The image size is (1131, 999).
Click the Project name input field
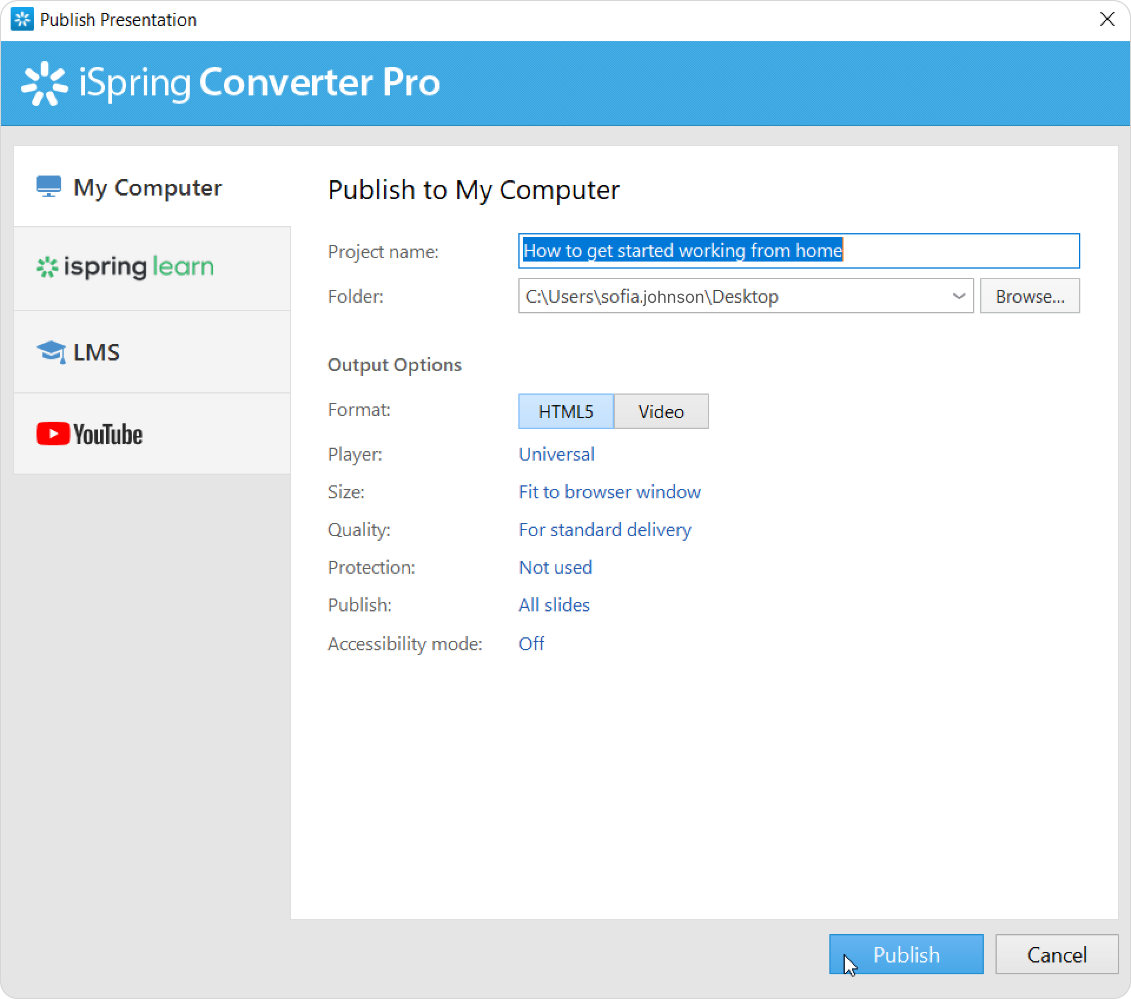(799, 251)
